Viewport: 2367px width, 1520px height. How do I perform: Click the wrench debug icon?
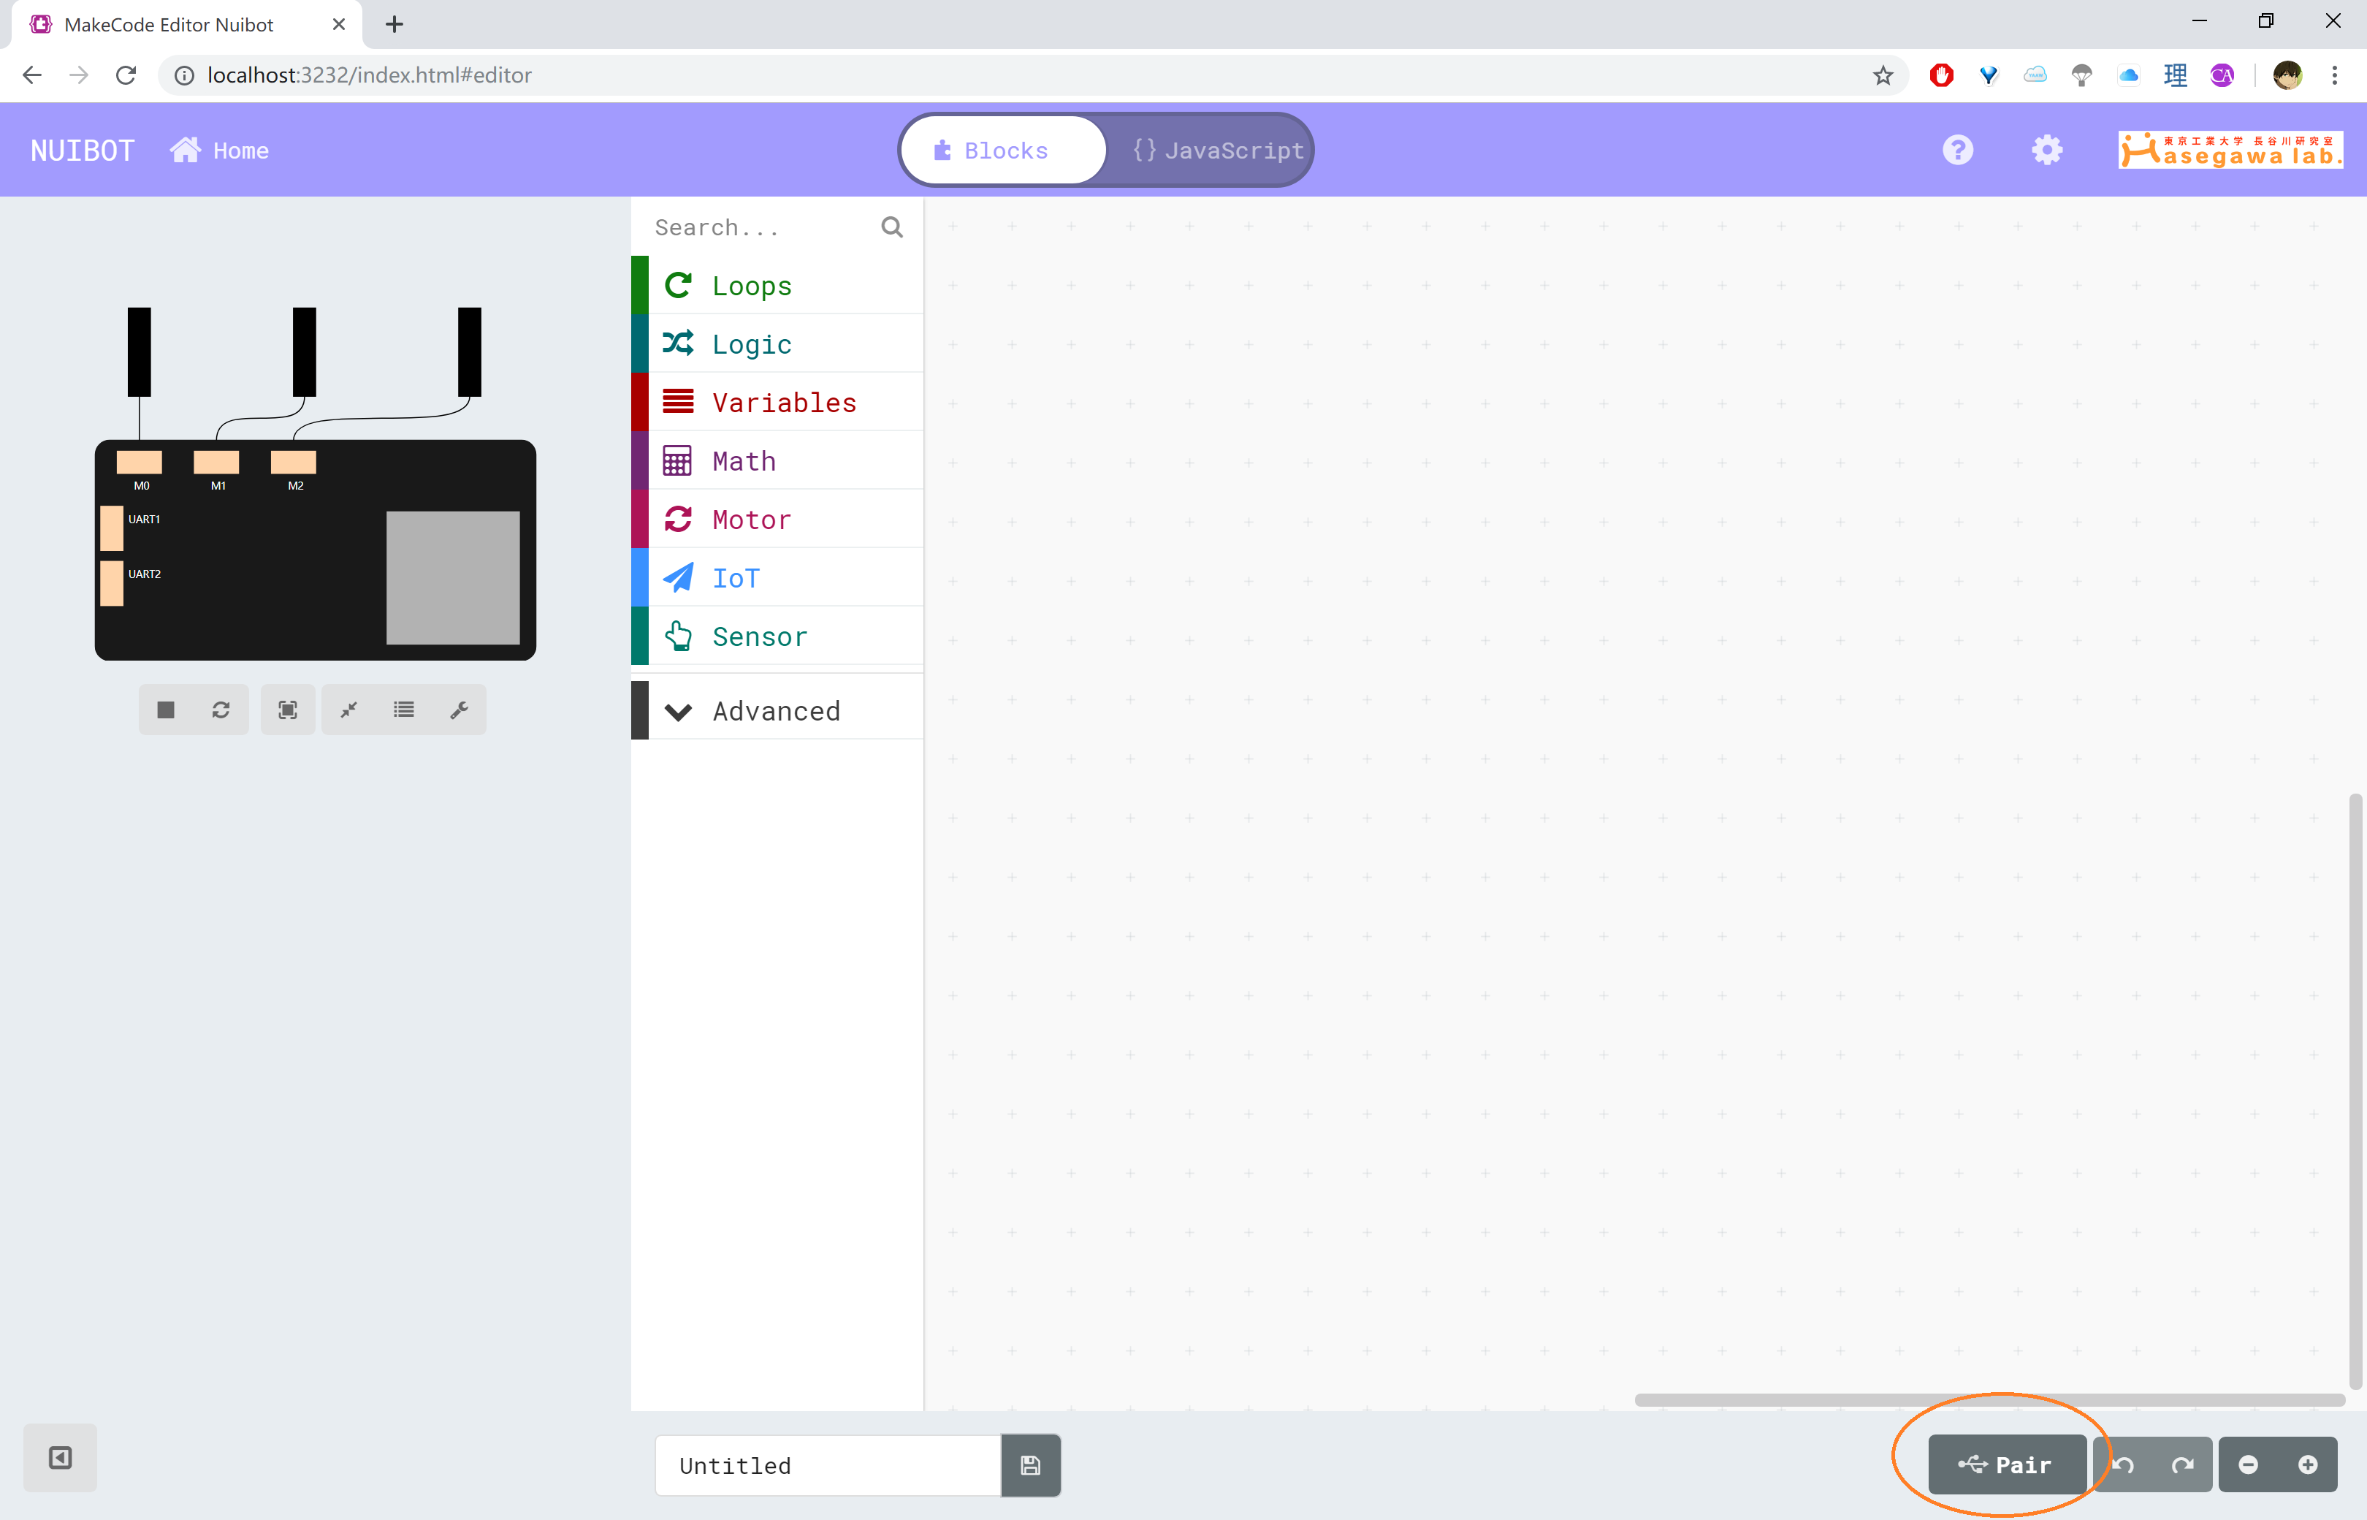459,710
